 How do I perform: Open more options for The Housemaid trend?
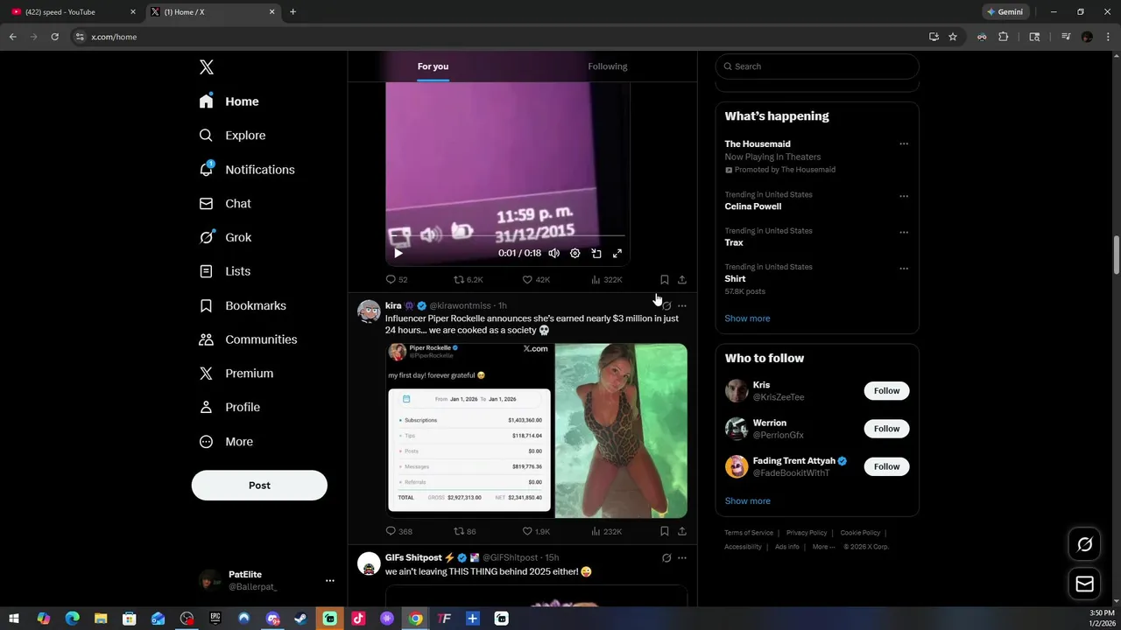click(904, 144)
